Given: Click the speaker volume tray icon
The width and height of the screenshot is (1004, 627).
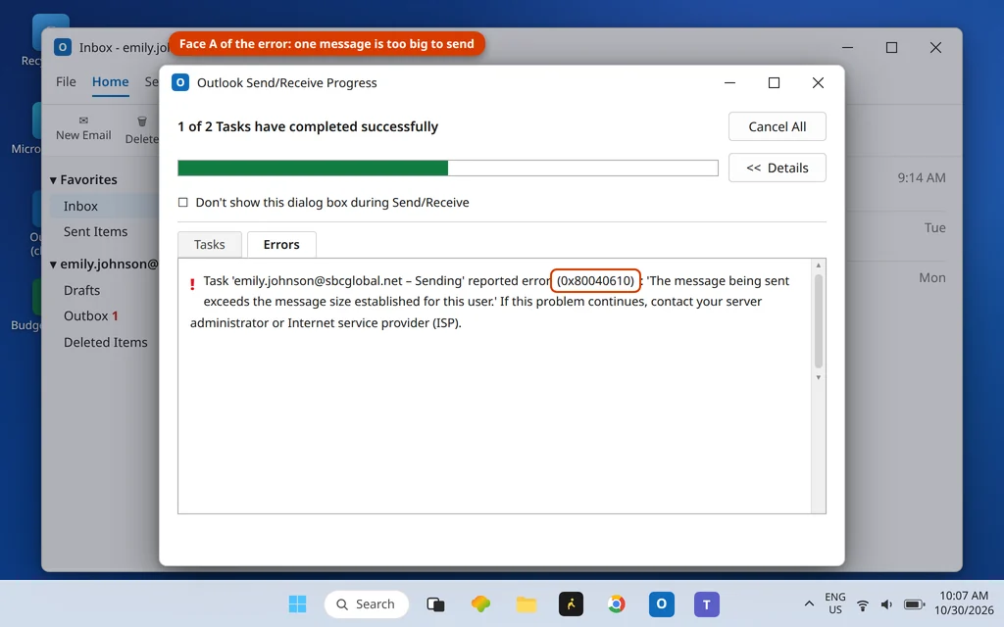Looking at the screenshot, I should coord(886,604).
